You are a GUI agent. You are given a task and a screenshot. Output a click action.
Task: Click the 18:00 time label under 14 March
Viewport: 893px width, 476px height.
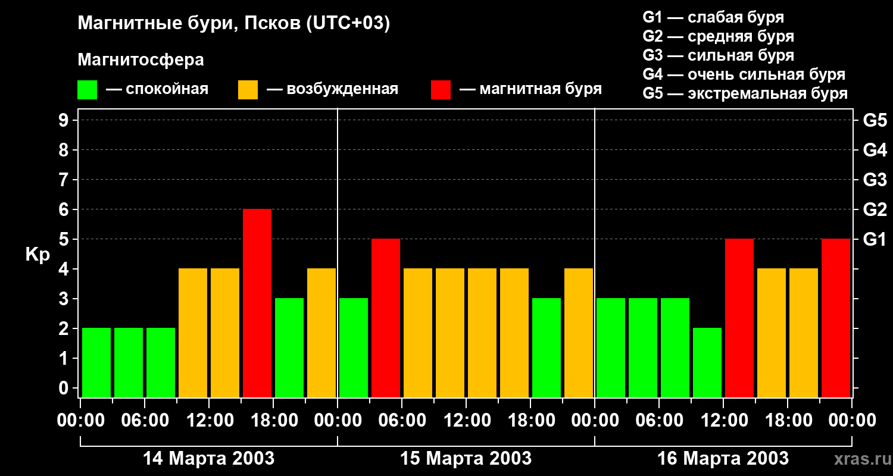pos(273,420)
